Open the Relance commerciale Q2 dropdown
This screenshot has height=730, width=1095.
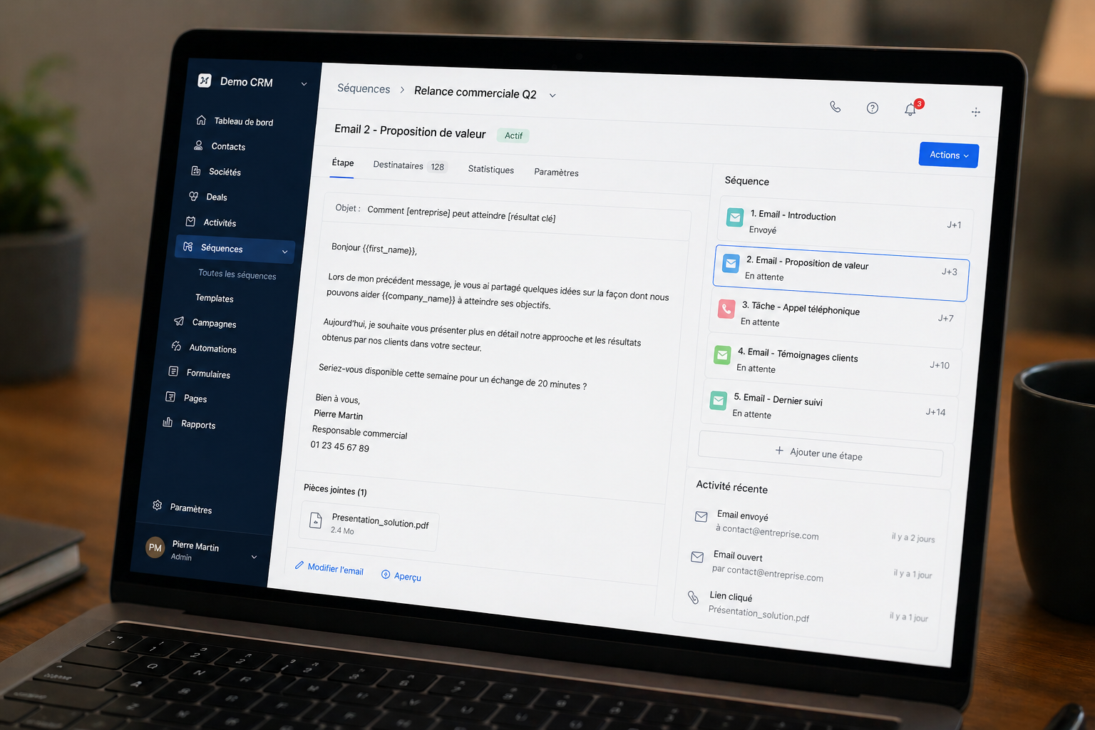coord(552,95)
